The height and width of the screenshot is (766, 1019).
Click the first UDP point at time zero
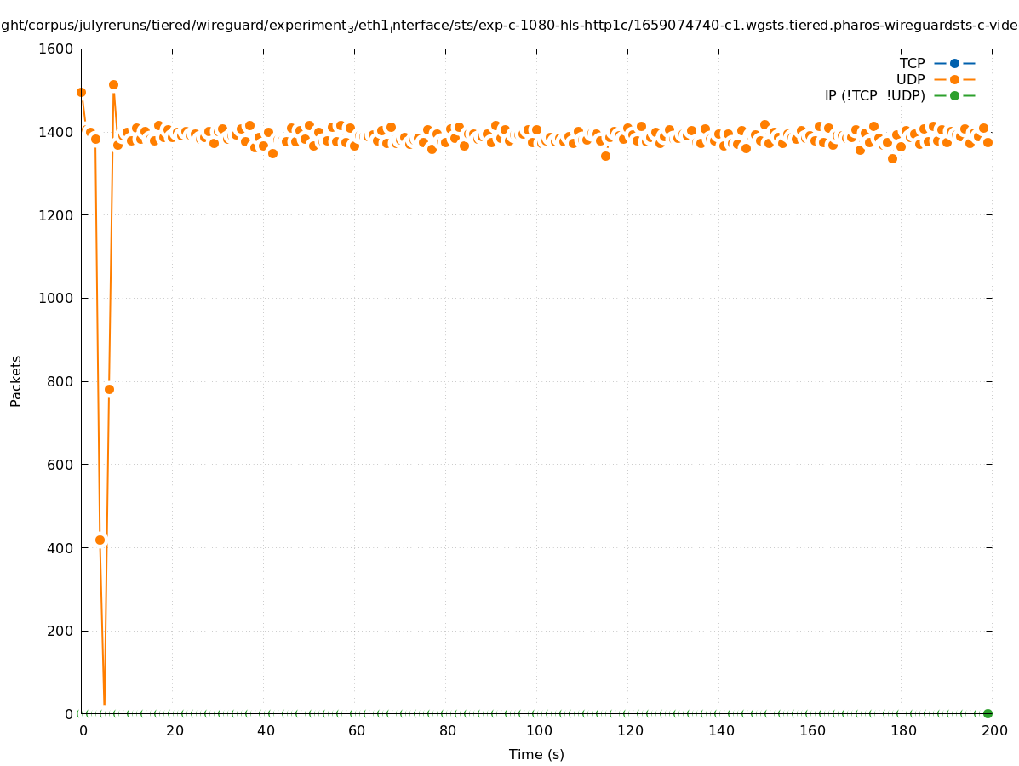pyautogui.click(x=81, y=92)
